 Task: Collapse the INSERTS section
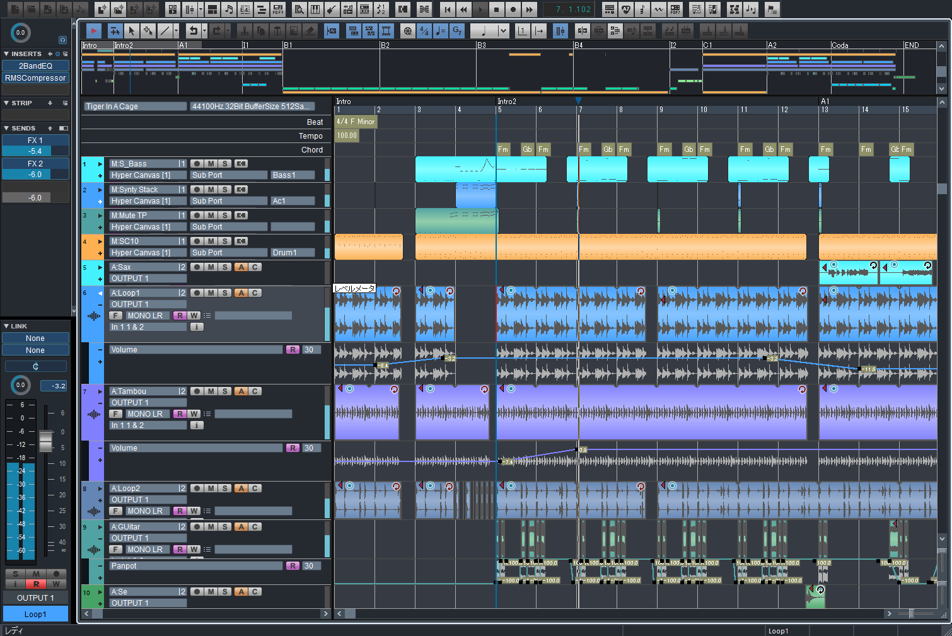6,54
